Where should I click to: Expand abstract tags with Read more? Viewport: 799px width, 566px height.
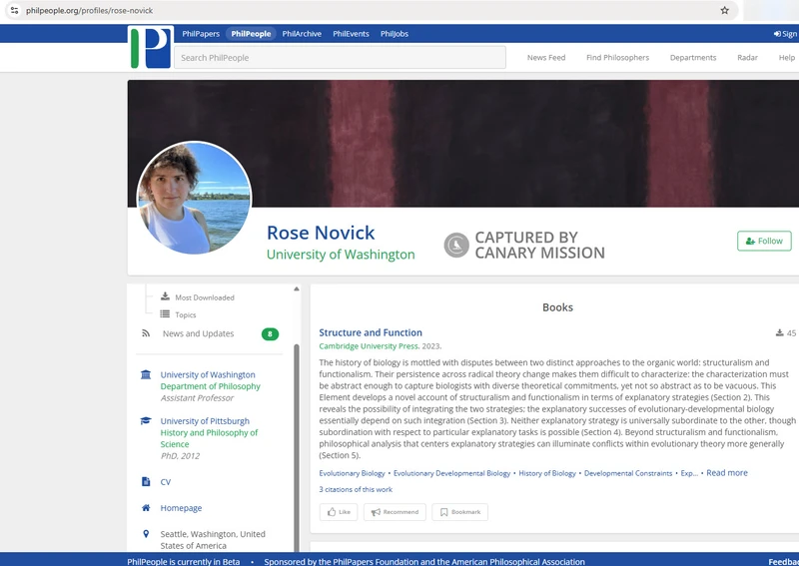point(727,473)
